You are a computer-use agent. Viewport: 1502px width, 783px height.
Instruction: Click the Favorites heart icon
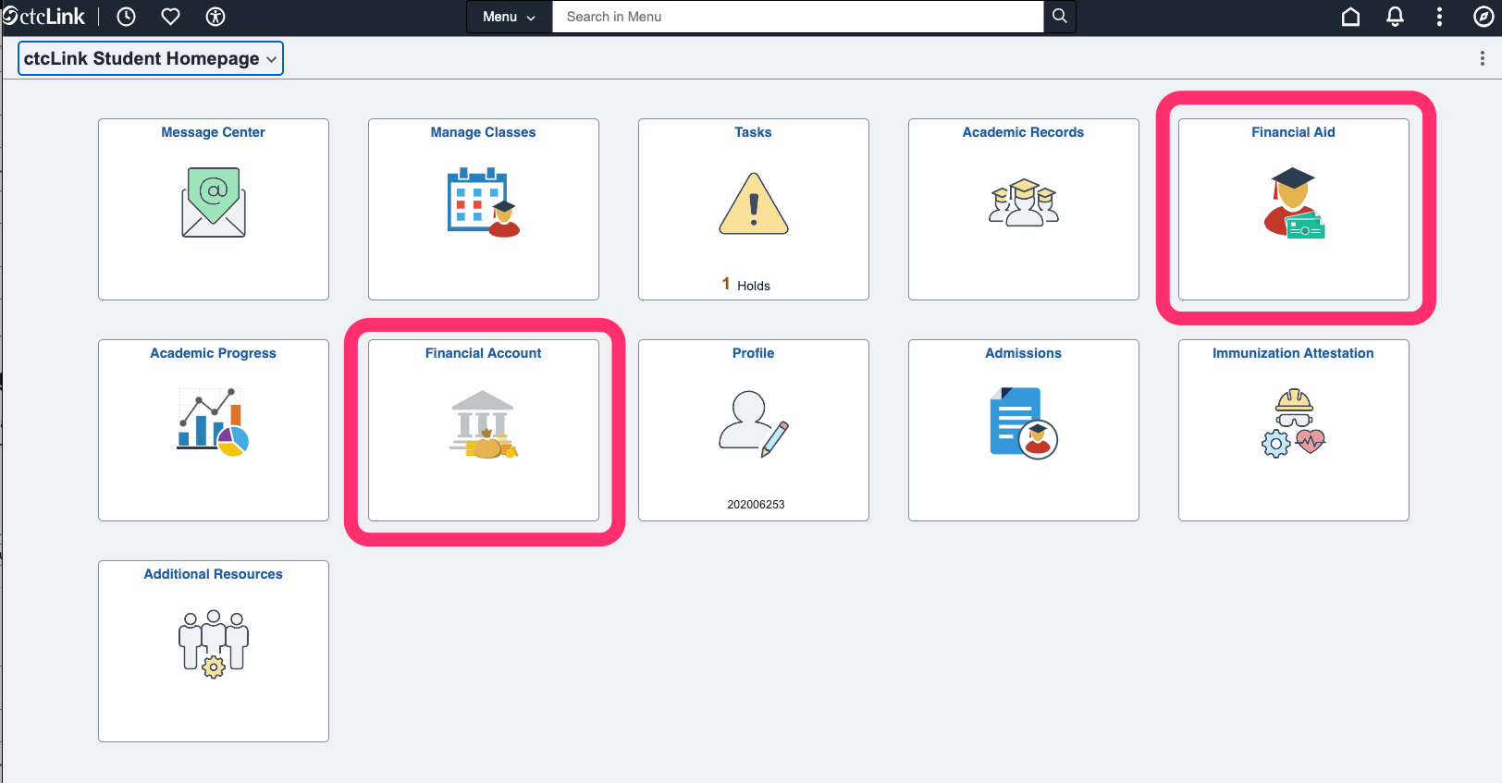171,17
